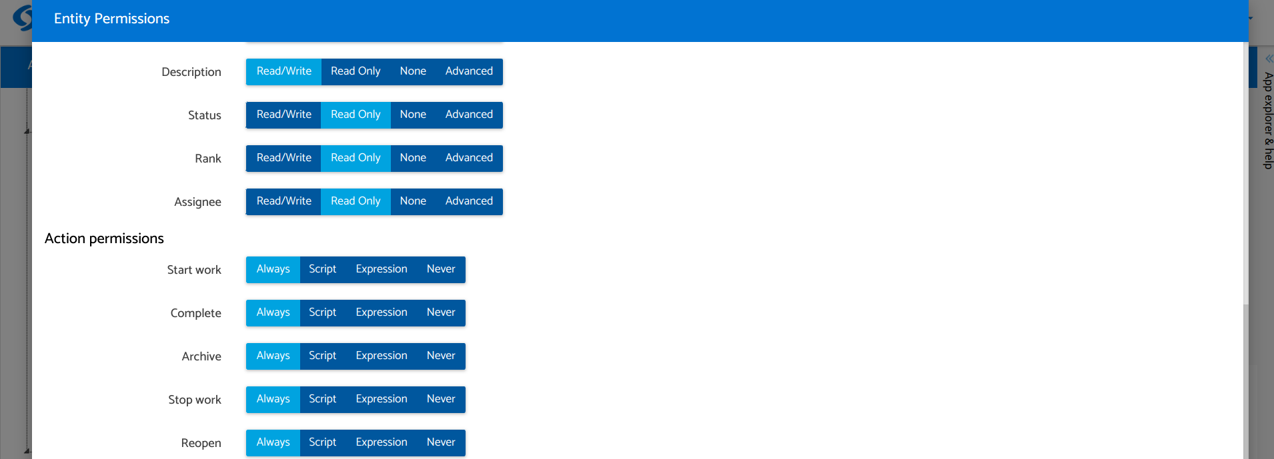Viewport: 1274px width, 459px height.
Task: Select Script for Stop work
Action: click(323, 399)
